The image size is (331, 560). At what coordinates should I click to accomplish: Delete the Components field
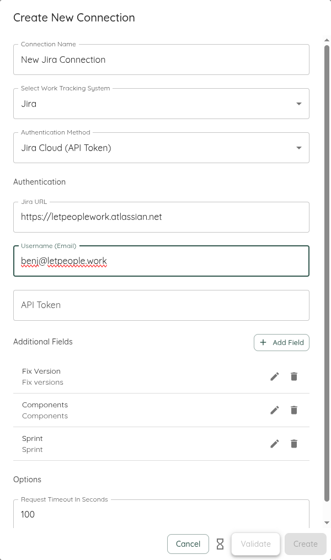pos(293,410)
